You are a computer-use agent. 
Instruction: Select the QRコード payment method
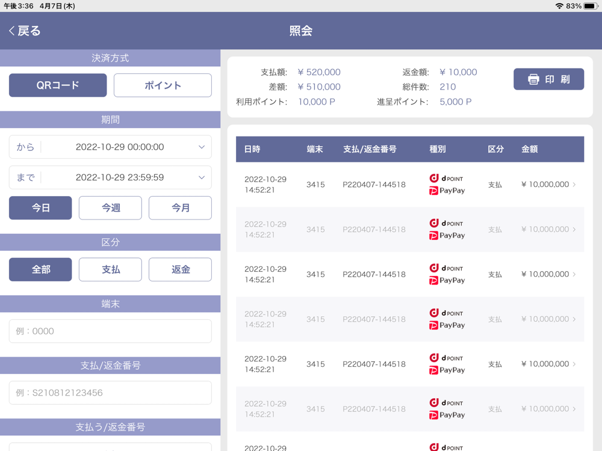coord(58,85)
